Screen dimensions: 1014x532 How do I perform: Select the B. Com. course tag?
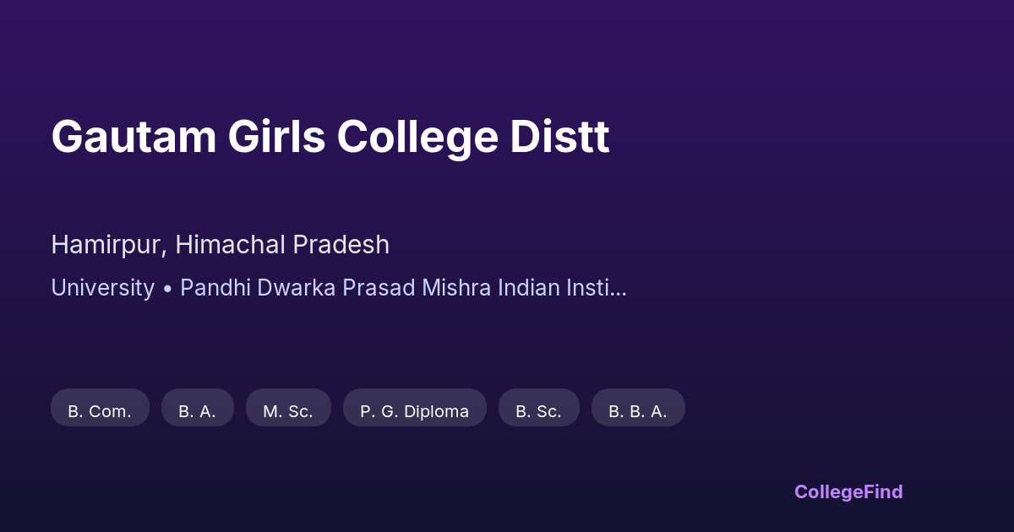(x=100, y=411)
